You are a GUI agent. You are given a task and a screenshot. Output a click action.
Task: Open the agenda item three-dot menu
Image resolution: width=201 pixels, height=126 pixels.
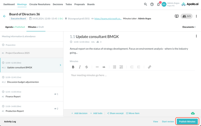click(196, 36)
